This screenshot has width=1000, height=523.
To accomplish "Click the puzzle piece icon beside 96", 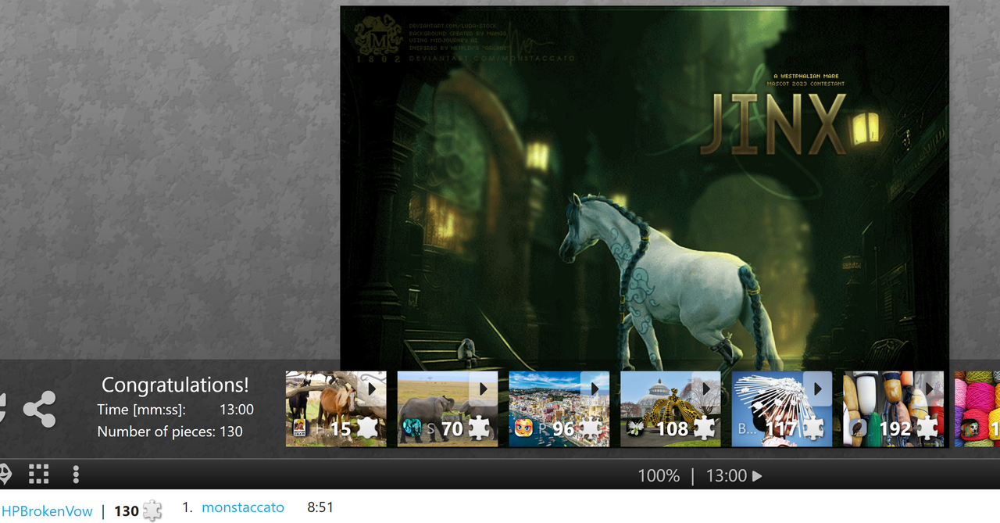I will point(591,428).
